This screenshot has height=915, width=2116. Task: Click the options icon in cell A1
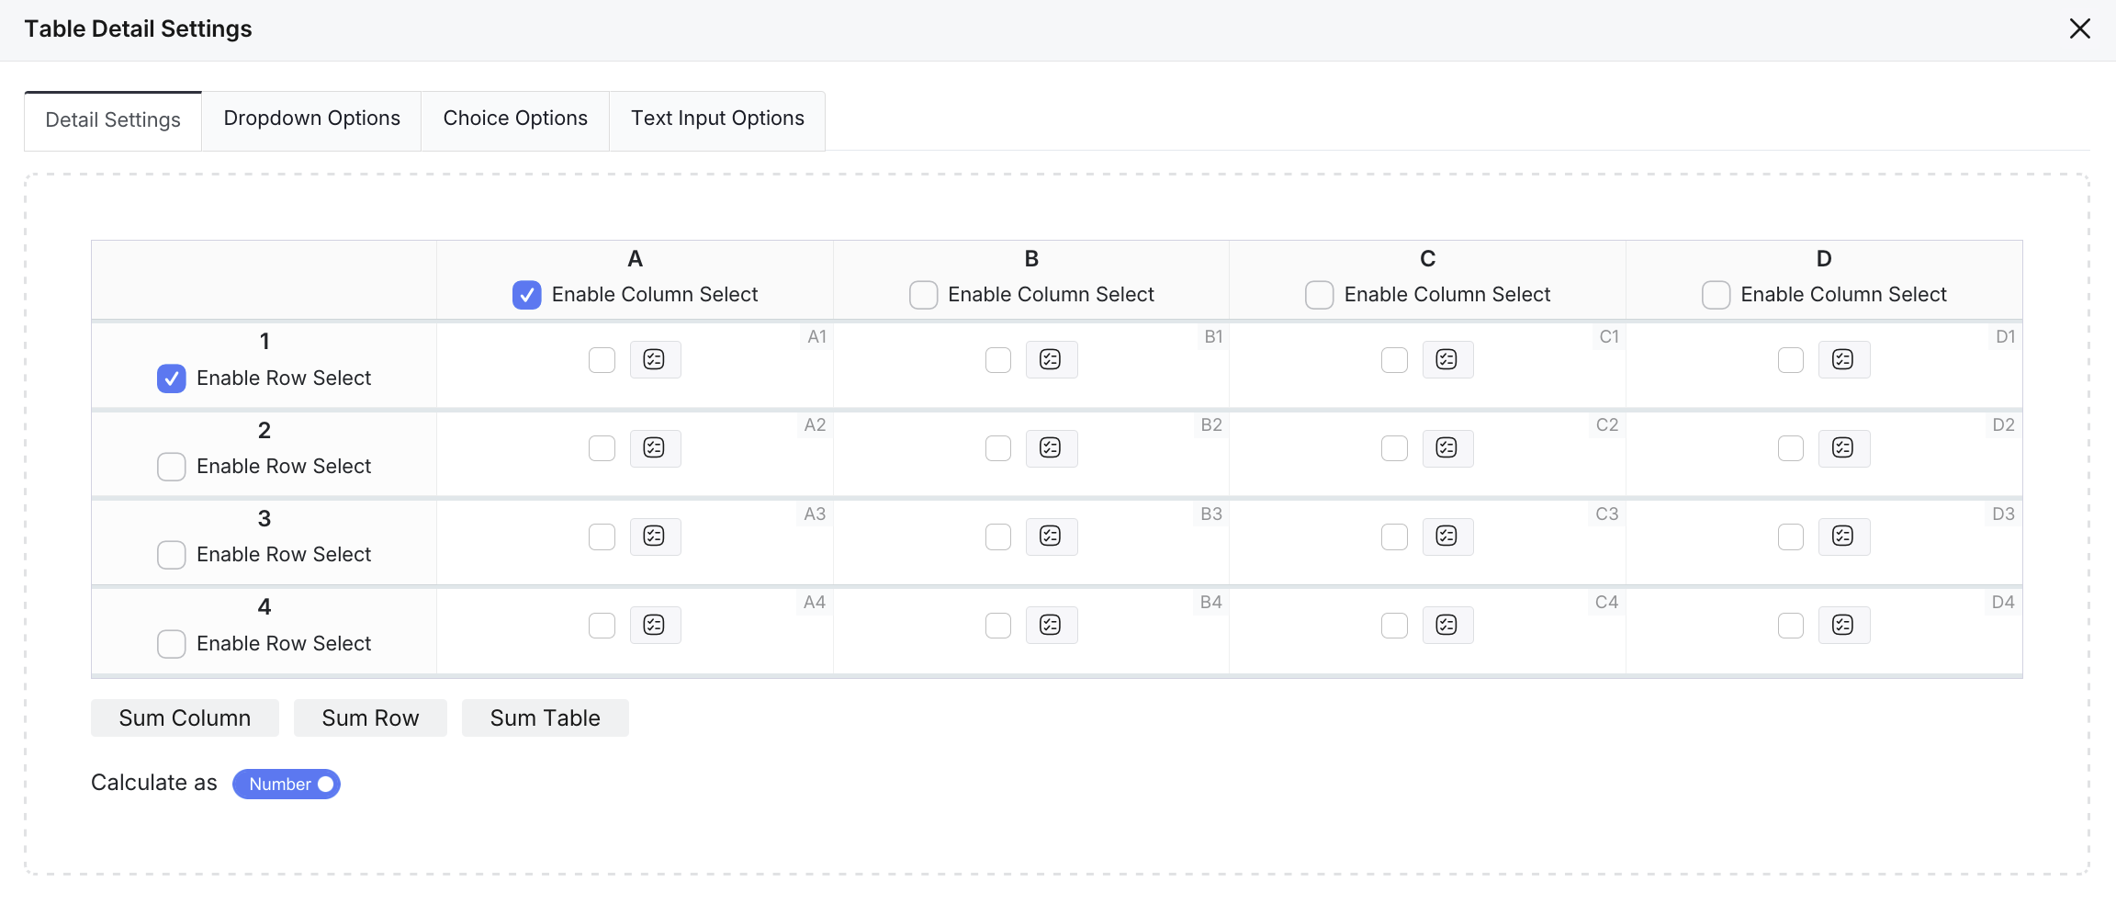point(654,359)
